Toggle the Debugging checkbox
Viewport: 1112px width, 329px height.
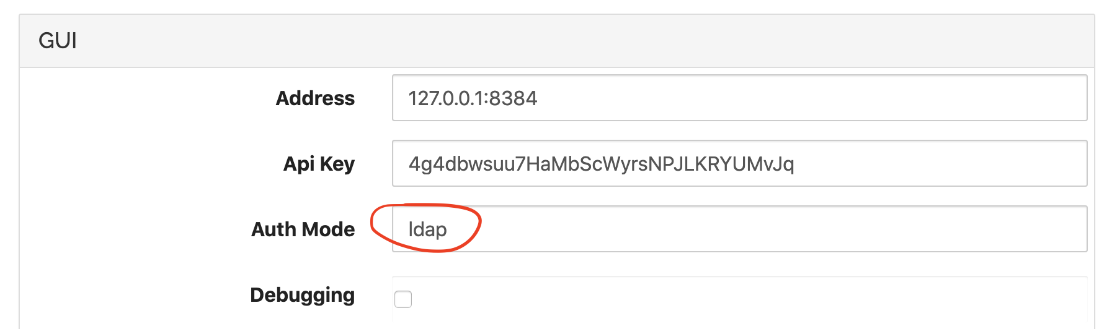coord(403,299)
